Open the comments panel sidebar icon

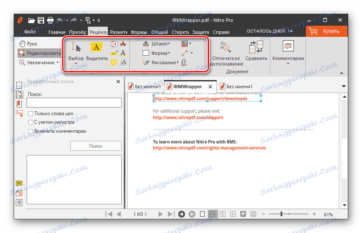(19, 184)
